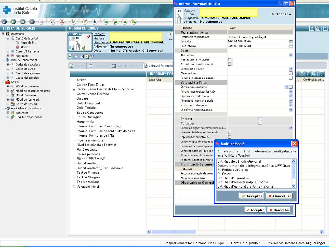Expand Ferida Quirúrgica tree node
The image size is (329, 247).
click(74, 117)
